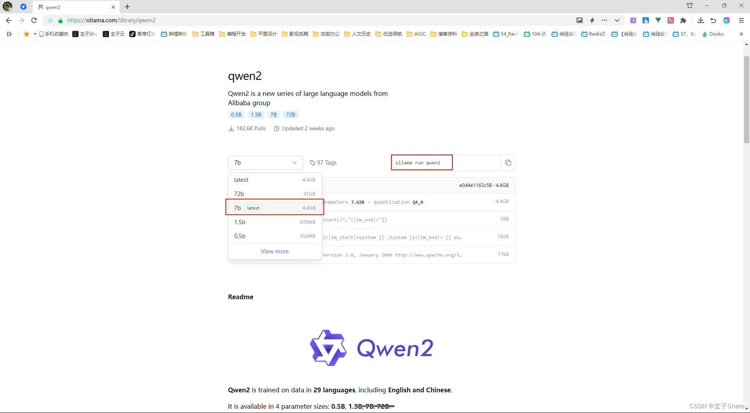750x413 pixels.
Task: Choose the 7b latest option in the list
Action: tap(275, 208)
